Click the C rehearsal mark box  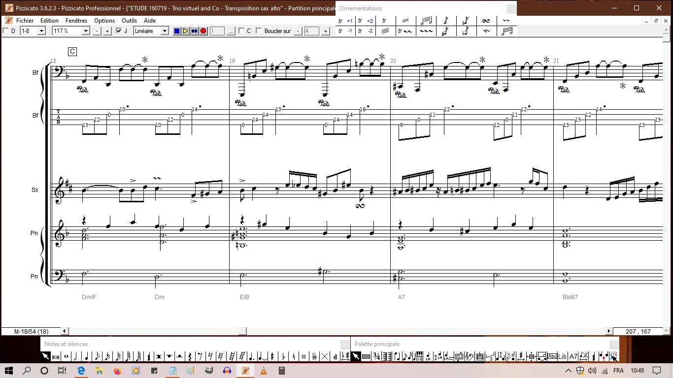[72, 52]
